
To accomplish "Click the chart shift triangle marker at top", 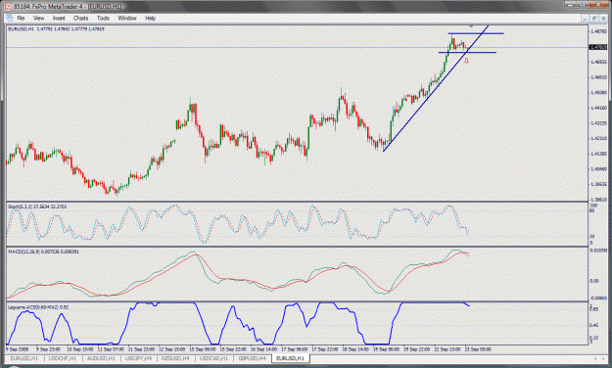I will [471, 26].
